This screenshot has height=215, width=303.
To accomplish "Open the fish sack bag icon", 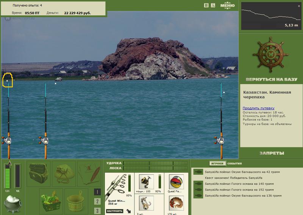I will coord(64,173).
